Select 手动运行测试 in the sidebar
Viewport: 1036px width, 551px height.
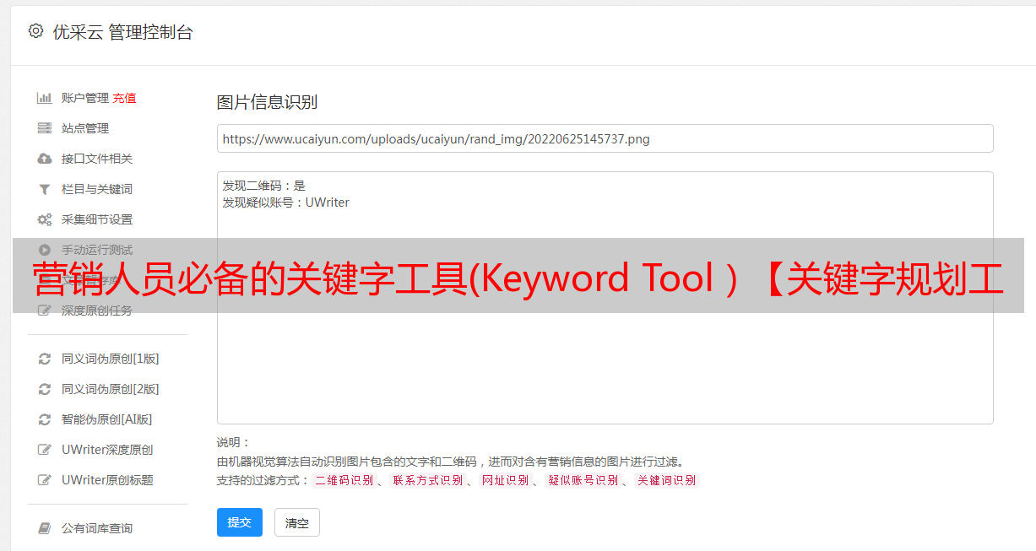[x=97, y=250]
